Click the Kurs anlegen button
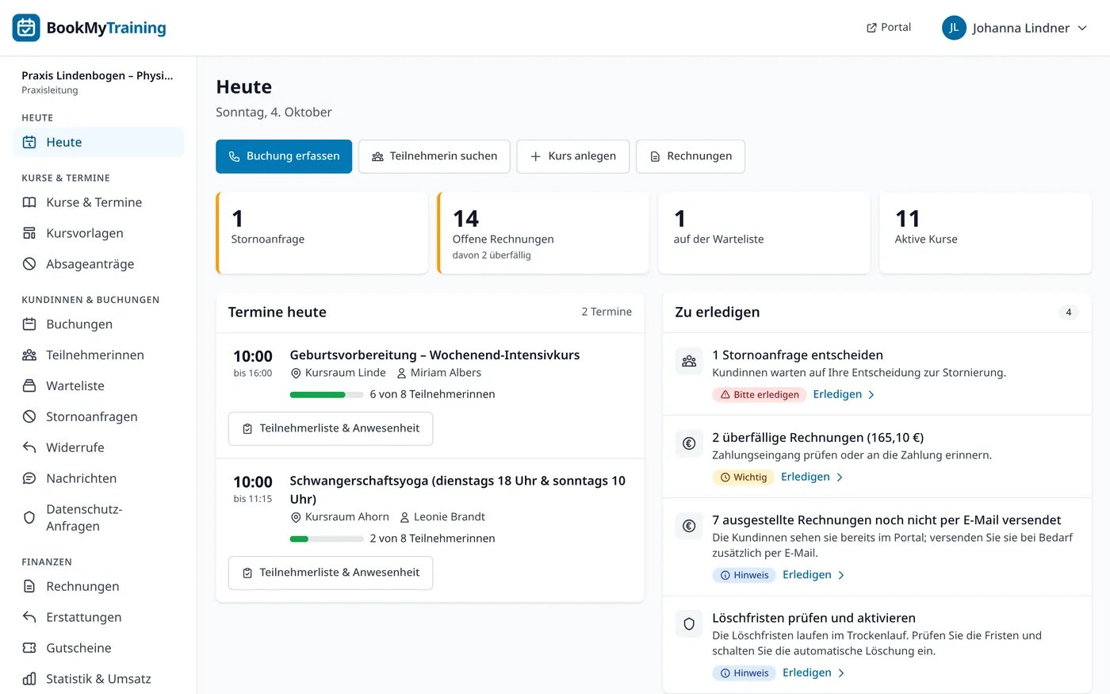Screen dimensions: 1110x694 pos(573,156)
